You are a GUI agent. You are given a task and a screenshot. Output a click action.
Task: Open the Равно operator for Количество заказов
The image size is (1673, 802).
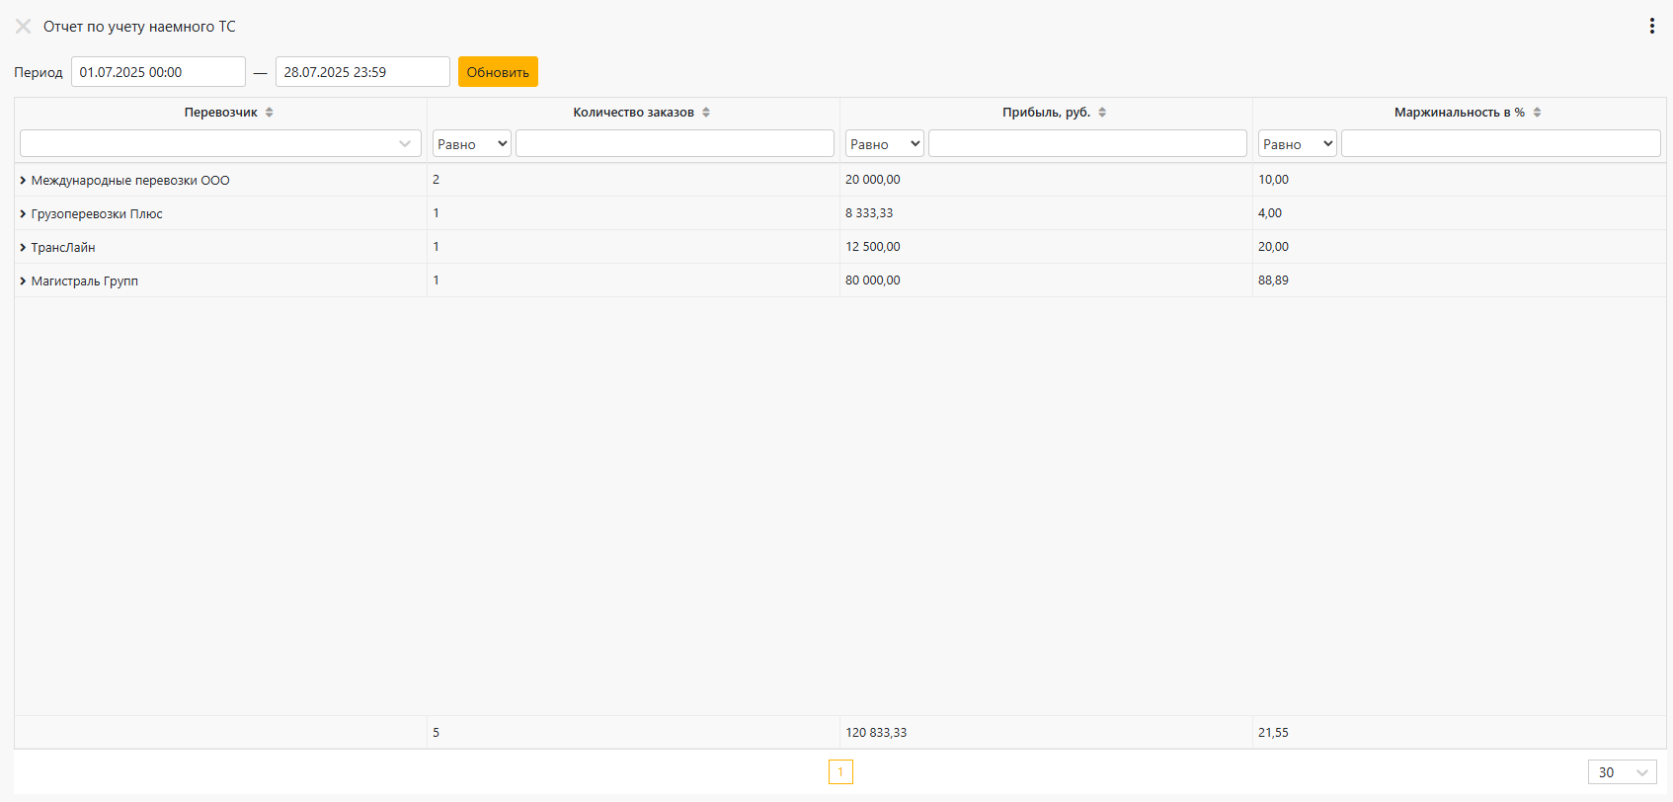click(x=472, y=144)
